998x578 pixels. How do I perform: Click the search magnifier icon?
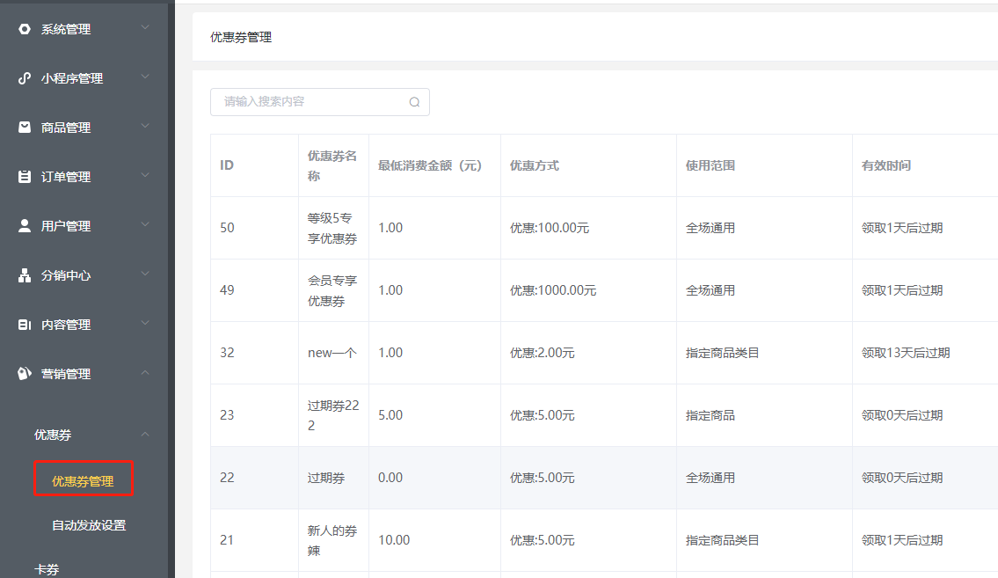click(x=414, y=102)
